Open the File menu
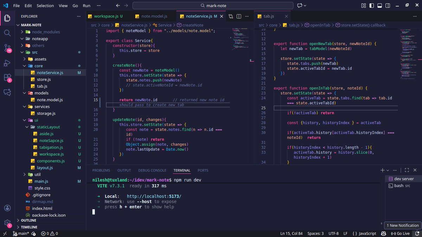The image size is (422, 237). coord(17,6)
